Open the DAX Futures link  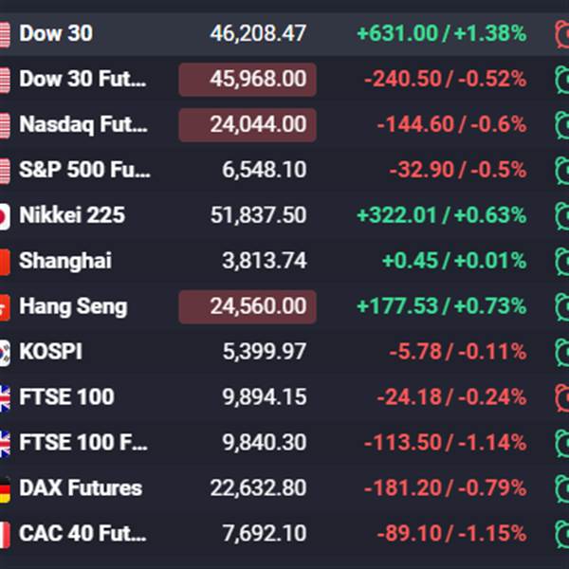click(x=81, y=488)
